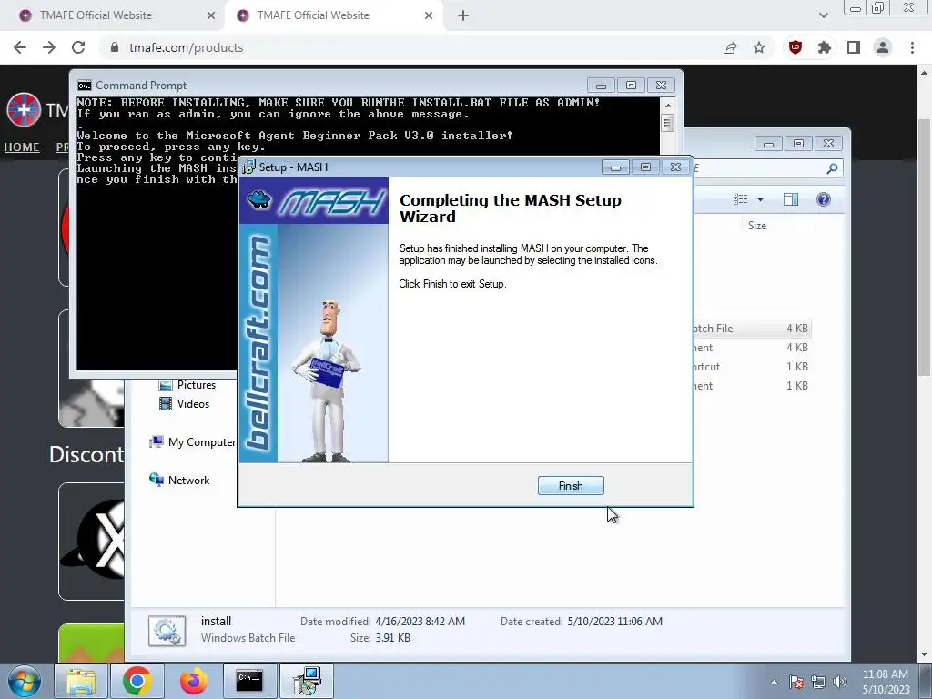
Task: Close the Command Prompt window
Action: click(661, 86)
